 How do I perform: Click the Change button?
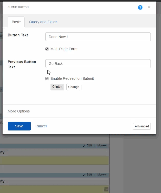[x=74, y=87]
